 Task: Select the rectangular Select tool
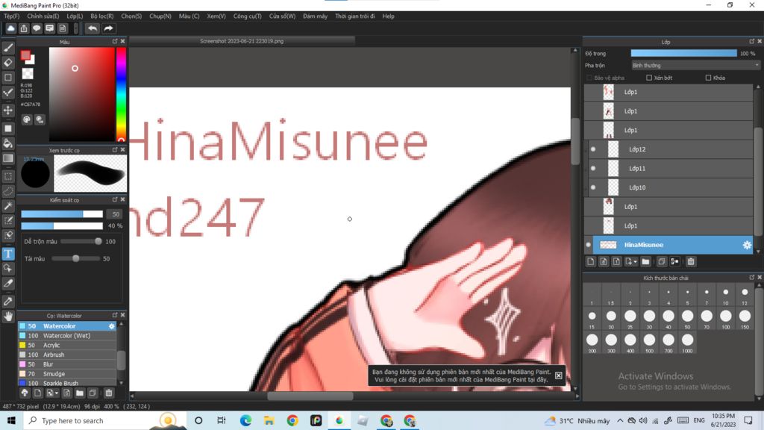tap(8, 176)
